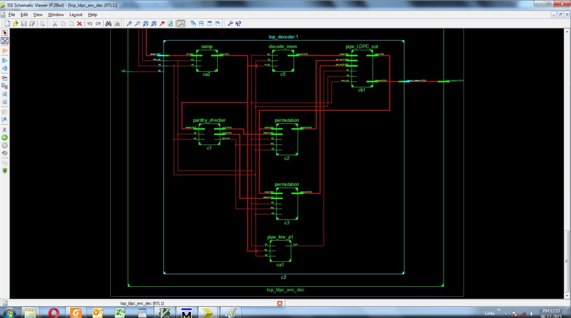Click the Zoom Out magnifier icon
The image size is (571, 318).
coord(137,23)
